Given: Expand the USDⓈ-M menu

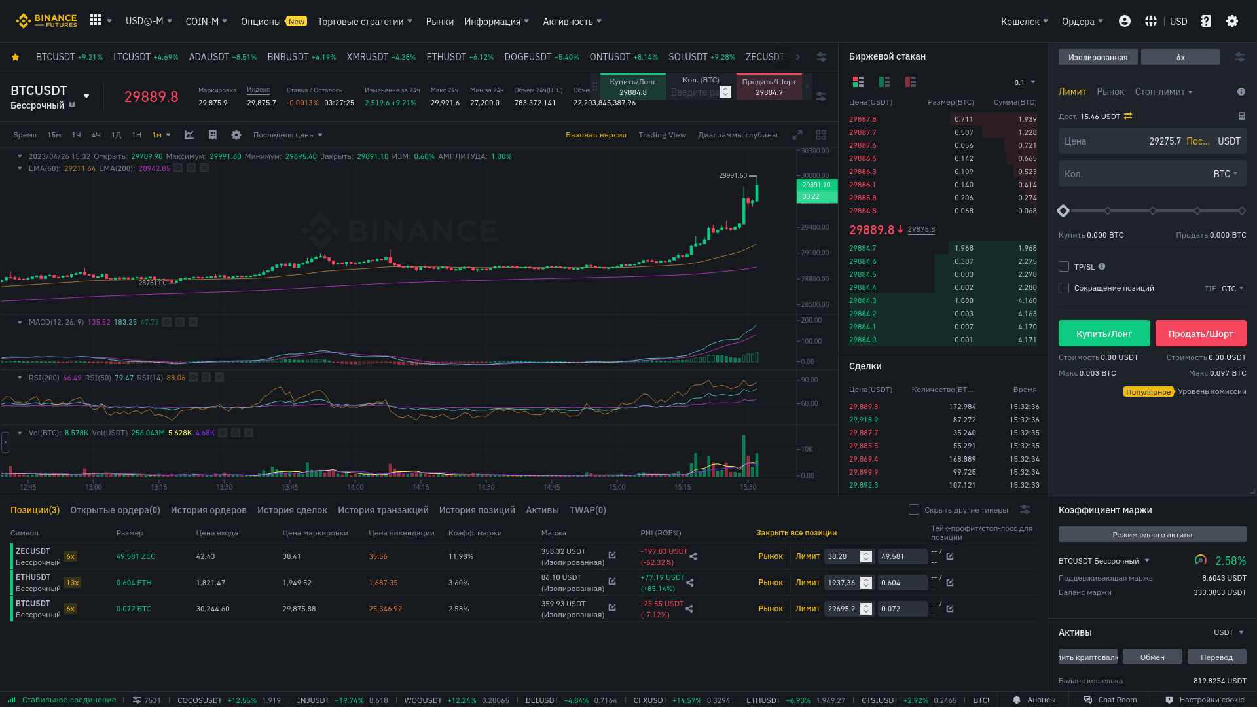Looking at the screenshot, I should (x=149, y=21).
